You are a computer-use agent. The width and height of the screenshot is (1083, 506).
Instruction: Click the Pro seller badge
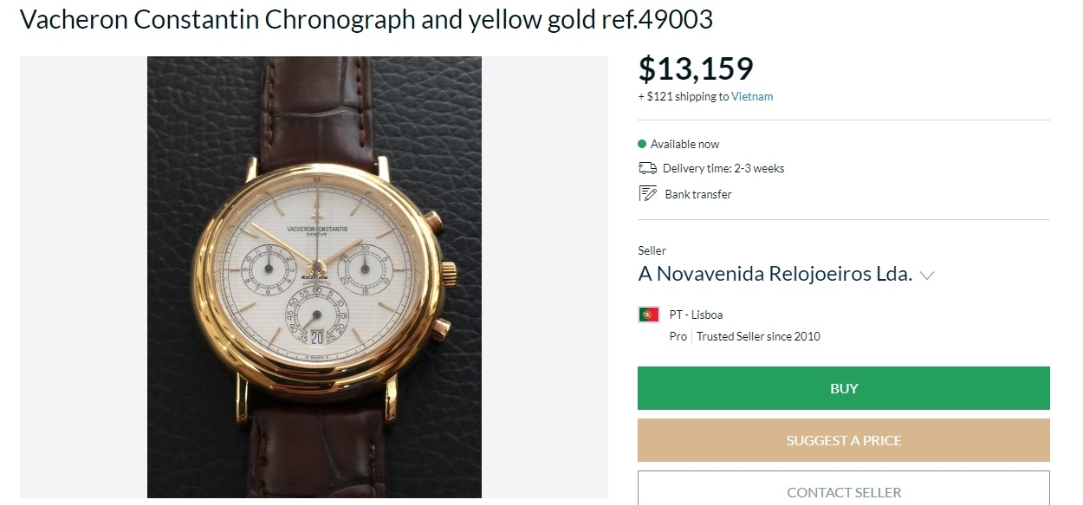click(x=678, y=336)
